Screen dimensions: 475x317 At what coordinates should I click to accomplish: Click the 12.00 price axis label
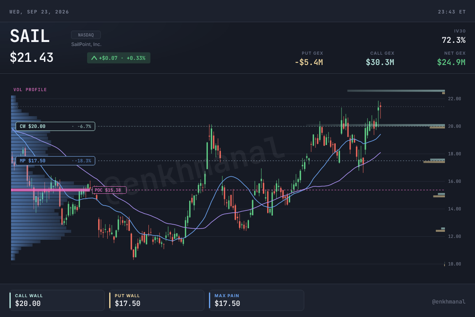[x=454, y=237]
